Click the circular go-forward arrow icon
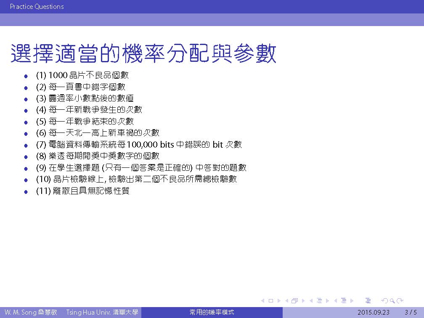Screen dimensions: 424x318 400,301
